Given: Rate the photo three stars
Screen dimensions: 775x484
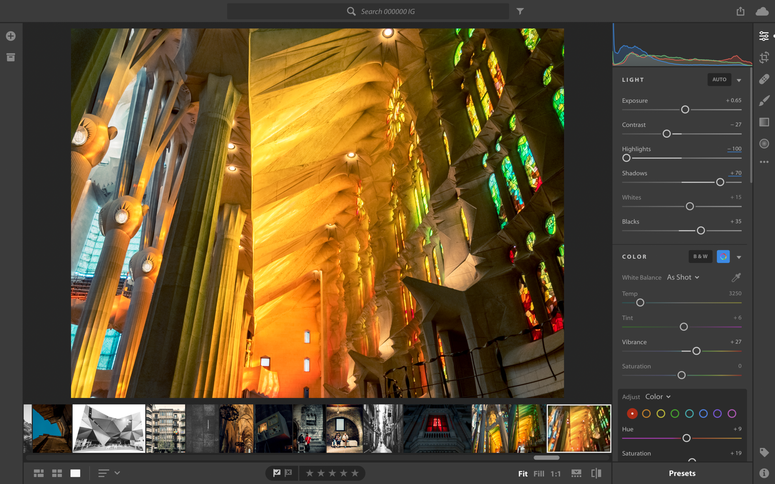Looking at the screenshot, I should point(332,473).
